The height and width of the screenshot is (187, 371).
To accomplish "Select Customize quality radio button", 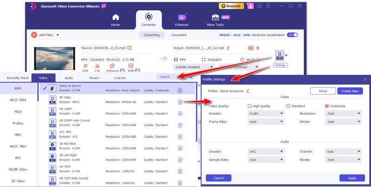I will pos(327,106).
